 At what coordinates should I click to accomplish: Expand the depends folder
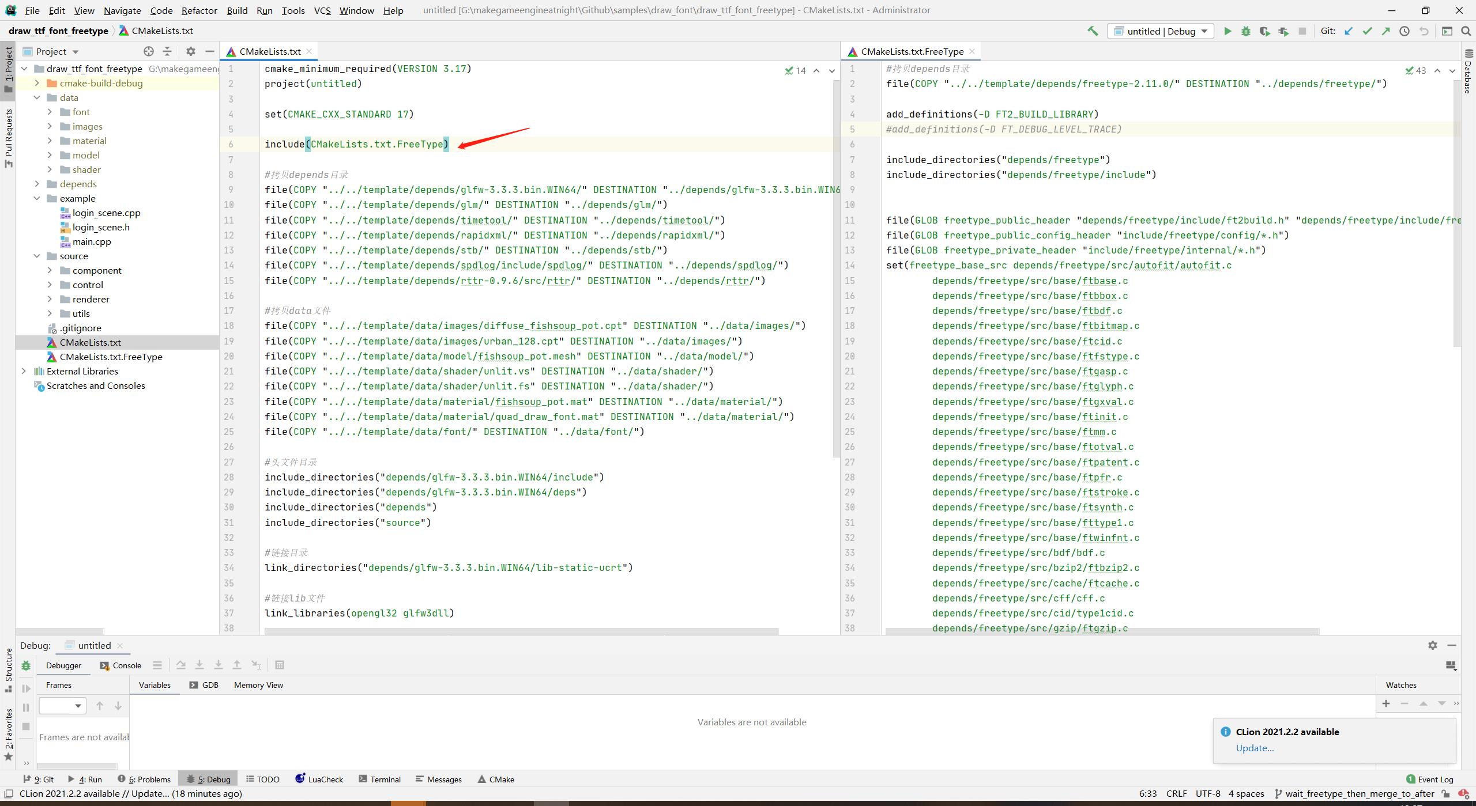coord(37,184)
